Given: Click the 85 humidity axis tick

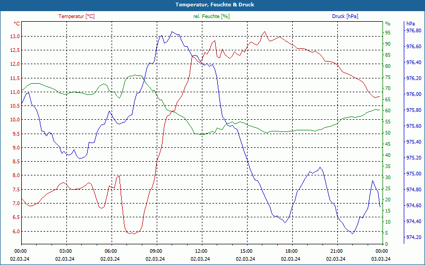Looking at the screenshot, I should [388, 55].
